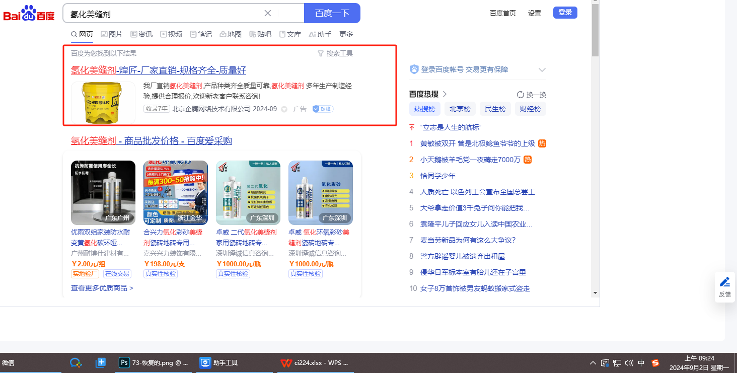Open the Ai 助手 tab
The height and width of the screenshot is (373, 737).
[320, 34]
